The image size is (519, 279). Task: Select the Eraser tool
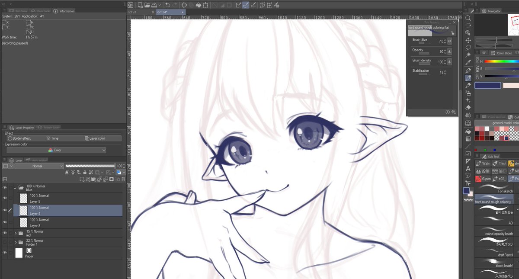468,108
